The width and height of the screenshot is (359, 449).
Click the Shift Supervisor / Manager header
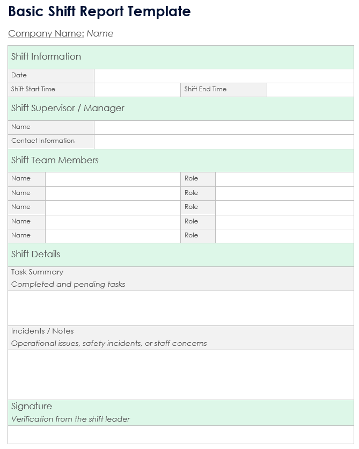click(x=68, y=108)
